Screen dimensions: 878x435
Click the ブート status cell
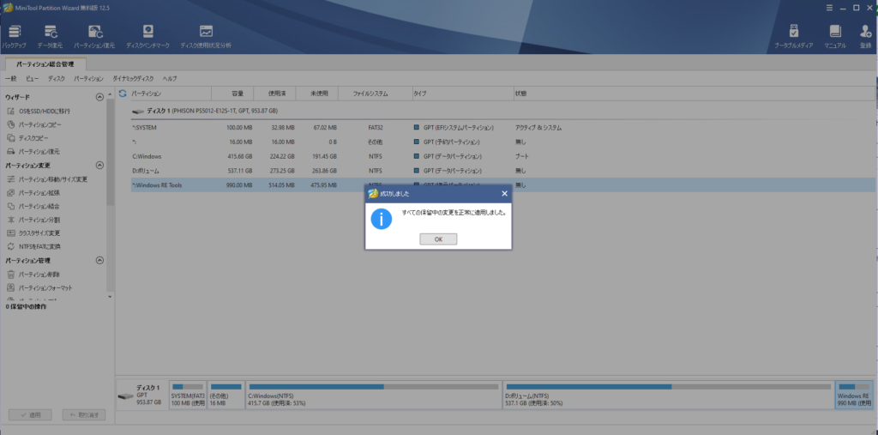pyautogui.click(x=521, y=156)
